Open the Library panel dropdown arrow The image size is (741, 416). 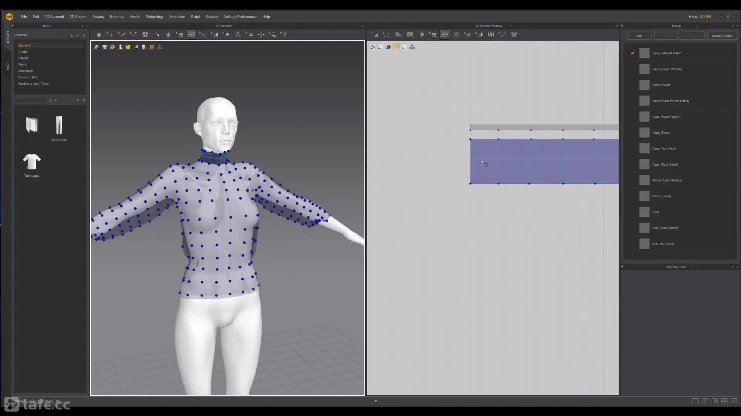(x=68, y=26)
